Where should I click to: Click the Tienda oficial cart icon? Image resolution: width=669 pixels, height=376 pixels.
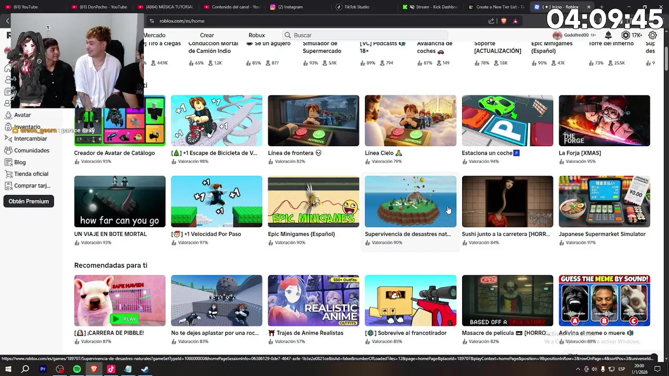click(8, 174)
